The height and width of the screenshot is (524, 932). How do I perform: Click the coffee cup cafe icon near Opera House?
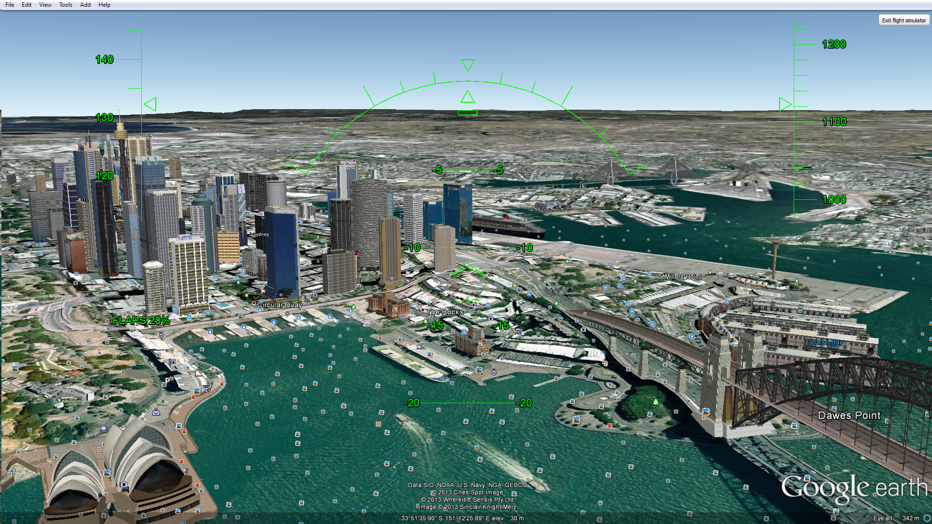click(104, 429)
